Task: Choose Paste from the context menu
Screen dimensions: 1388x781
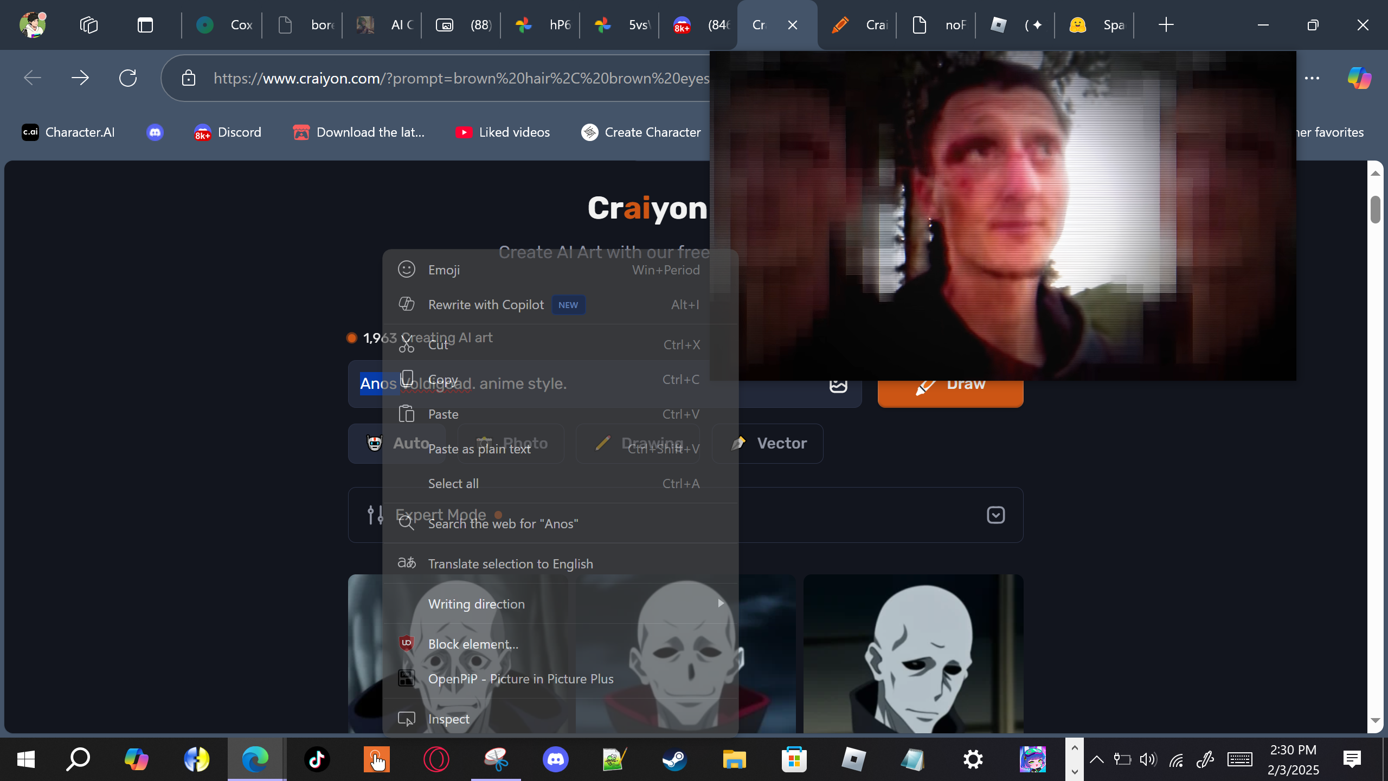Action: 561,414
